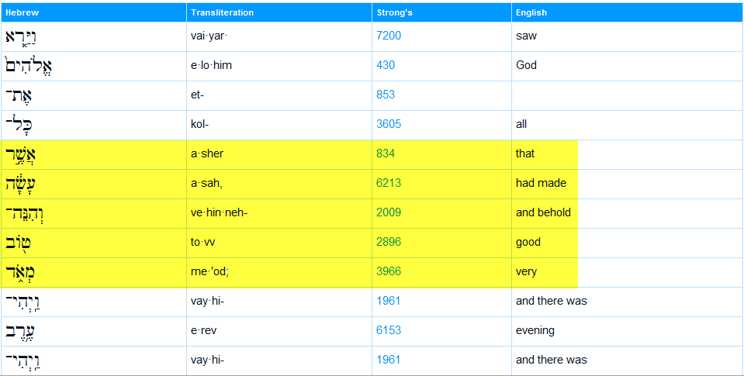Select transliteration text ve·hin·neh-
Viewport: 744px width, 376px height.
[219, 212]
